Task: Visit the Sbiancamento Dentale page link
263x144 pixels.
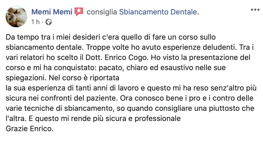Action: (x=158, y=12)
